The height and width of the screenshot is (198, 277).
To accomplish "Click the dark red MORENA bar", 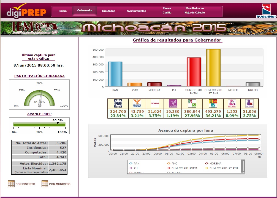I will (154, 84).
